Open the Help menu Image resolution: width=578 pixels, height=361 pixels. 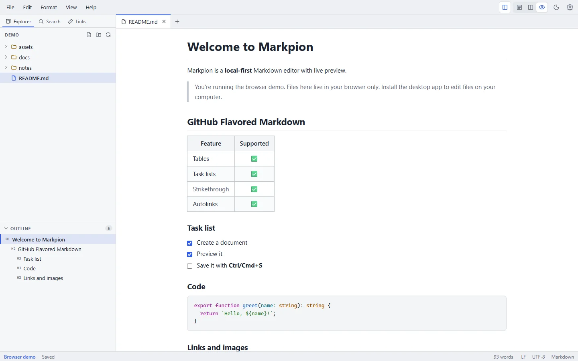pyautogui.click(x=91, y=7)
